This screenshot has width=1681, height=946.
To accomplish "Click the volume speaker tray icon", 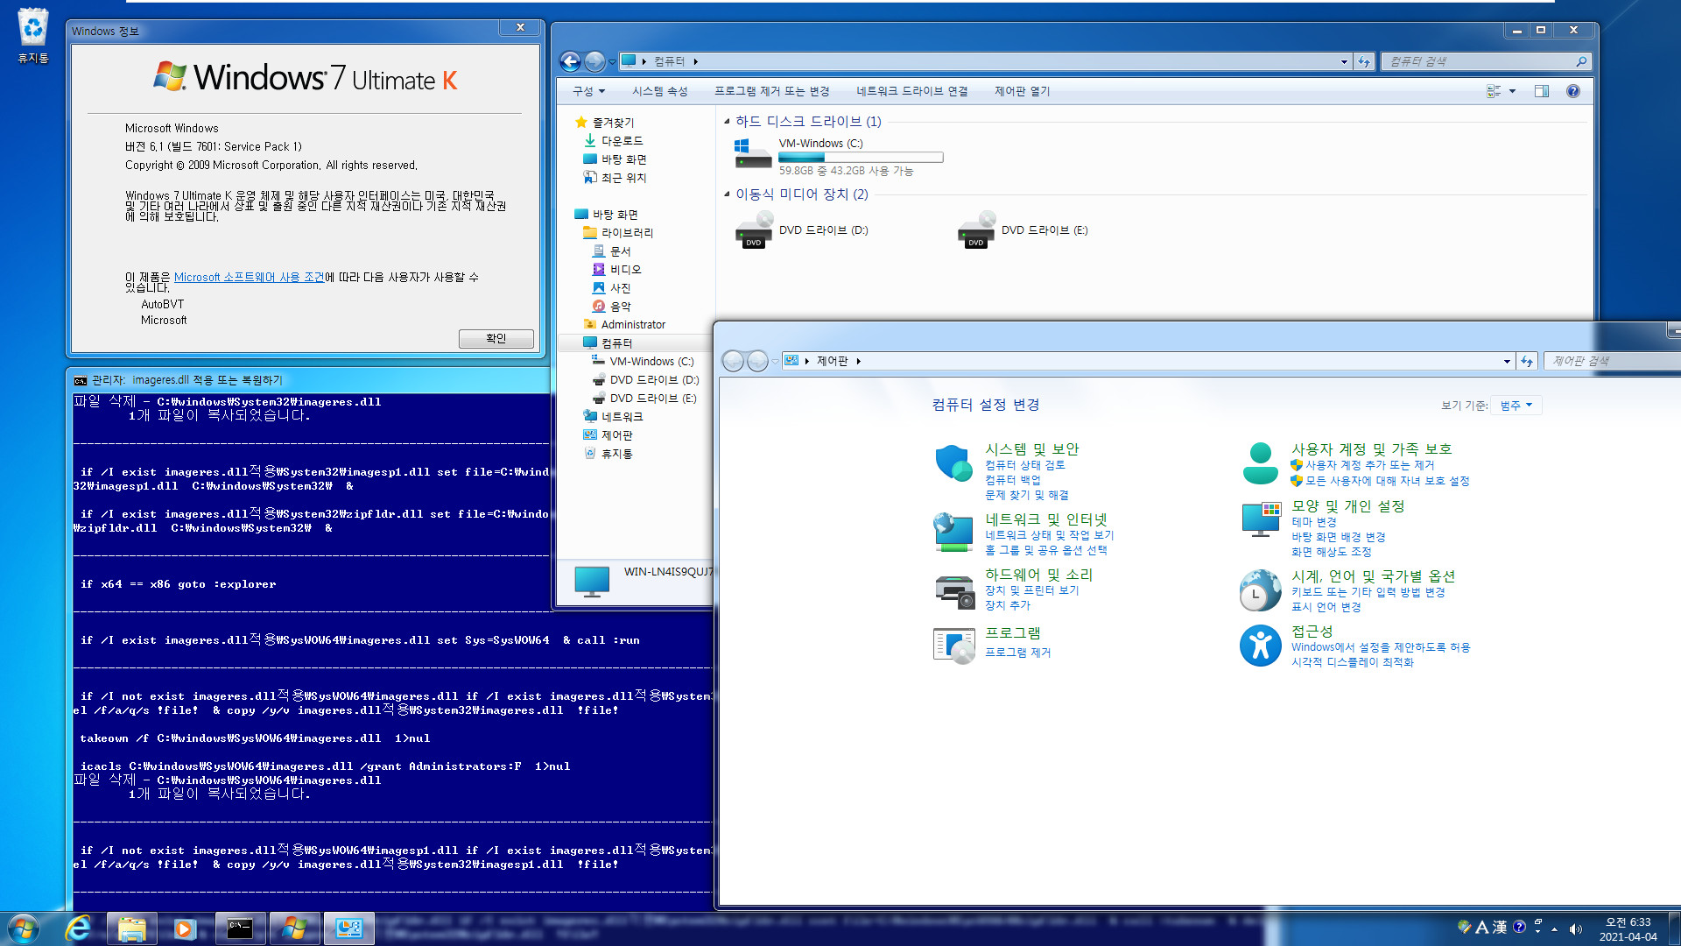I will (x=1576, y=928).
